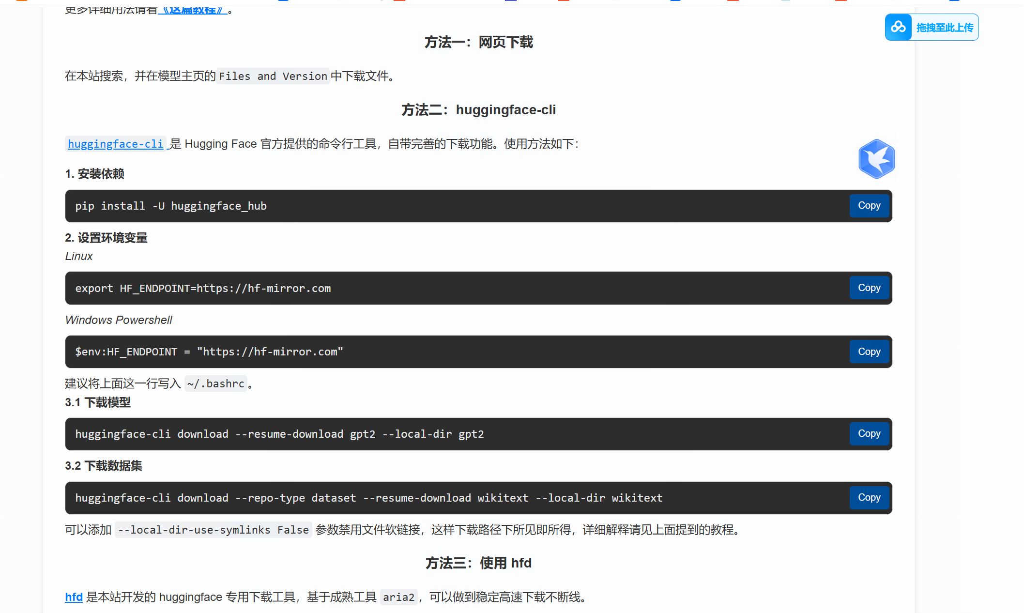Click the 方法二：huggingface-cli heading
The image size is (1024, 613).
coord(478,110)
